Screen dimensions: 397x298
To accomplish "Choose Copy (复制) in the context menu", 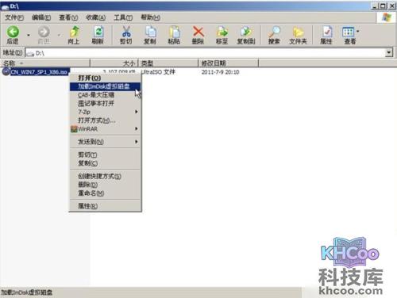I will pos(105,163).
